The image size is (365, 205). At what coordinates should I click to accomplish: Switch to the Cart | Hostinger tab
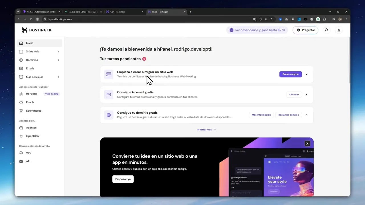[124, 12]
